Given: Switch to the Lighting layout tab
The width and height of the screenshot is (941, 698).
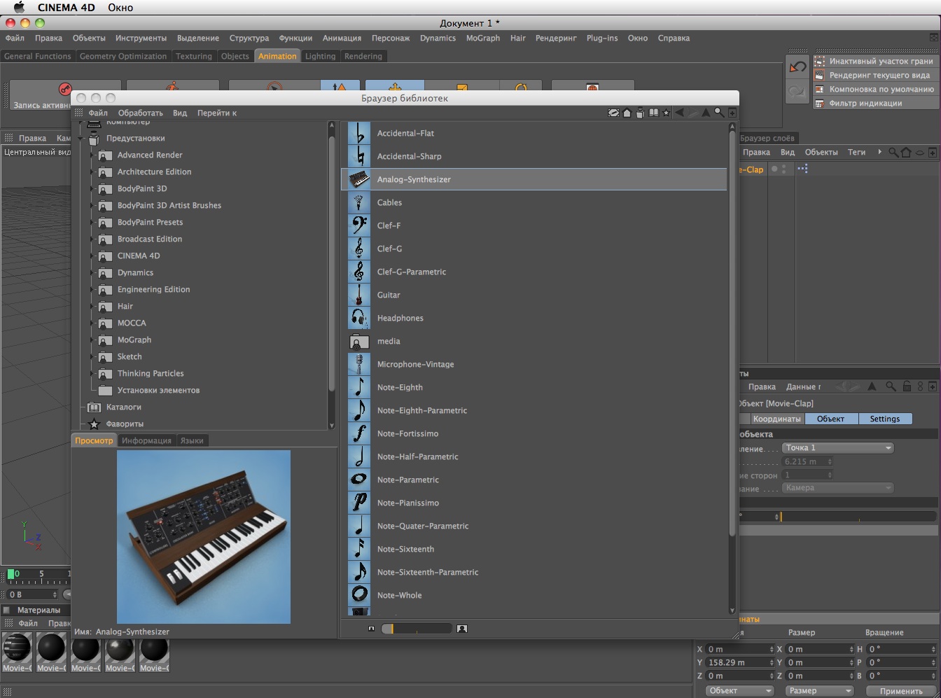Looking at the screenshot, I should coord(320,56).
